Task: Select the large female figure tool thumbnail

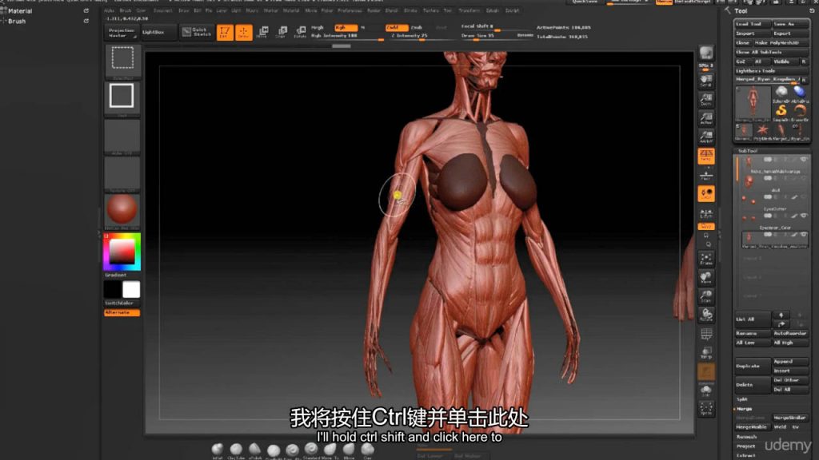Action: coord(753,105)
